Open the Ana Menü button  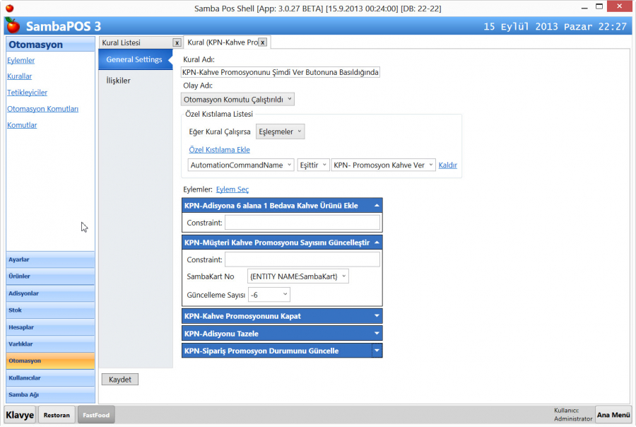613,415
